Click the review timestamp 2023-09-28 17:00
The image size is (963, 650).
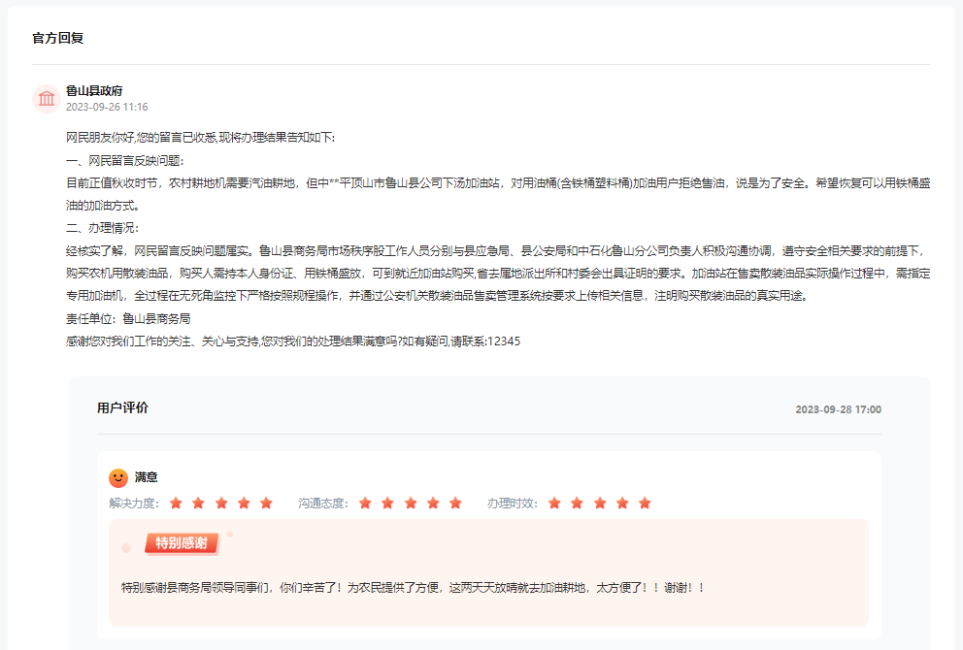coord(839,409)
